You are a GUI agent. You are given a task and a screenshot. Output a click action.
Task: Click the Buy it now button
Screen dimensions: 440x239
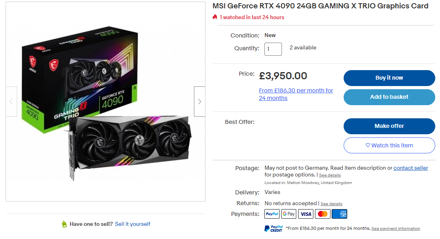[389, 78]
